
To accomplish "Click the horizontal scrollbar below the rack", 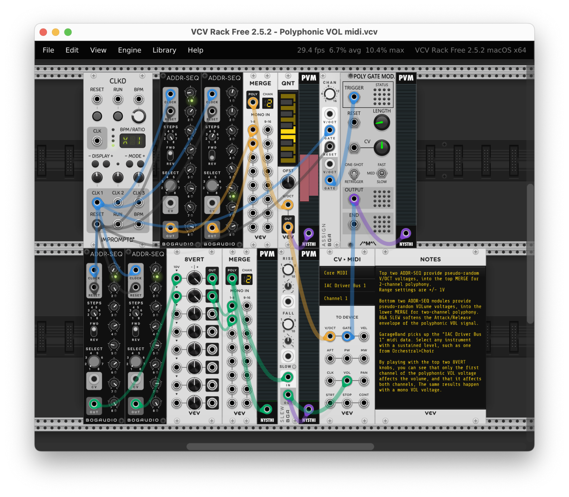I will (x=280, y=447).
